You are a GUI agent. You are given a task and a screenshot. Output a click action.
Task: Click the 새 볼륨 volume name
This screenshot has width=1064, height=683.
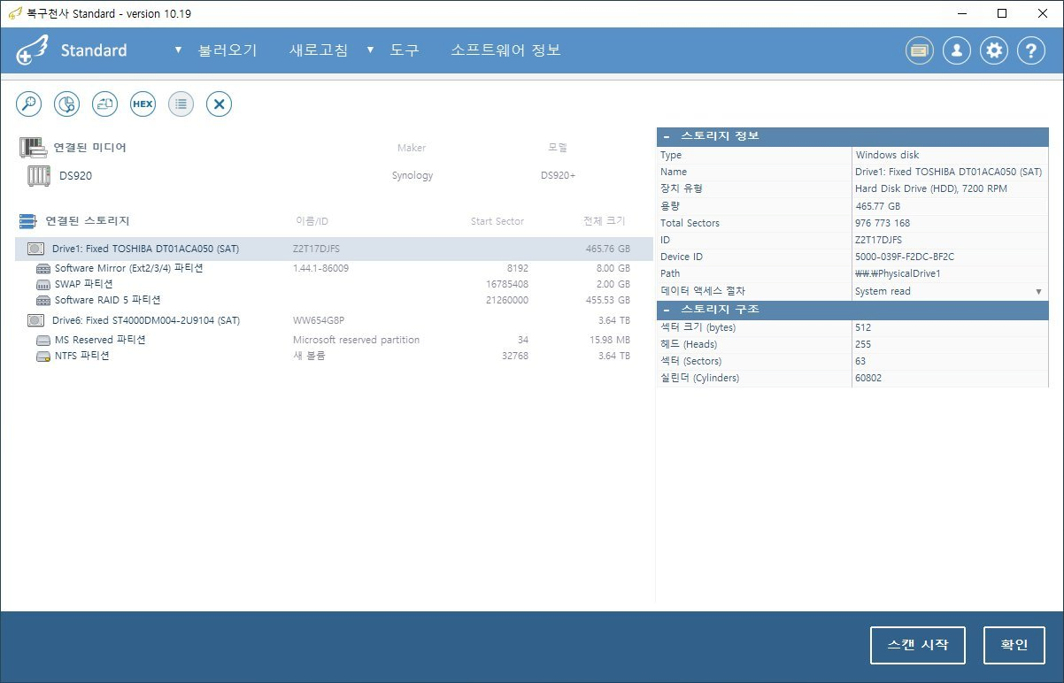click(x=309, y=357)
